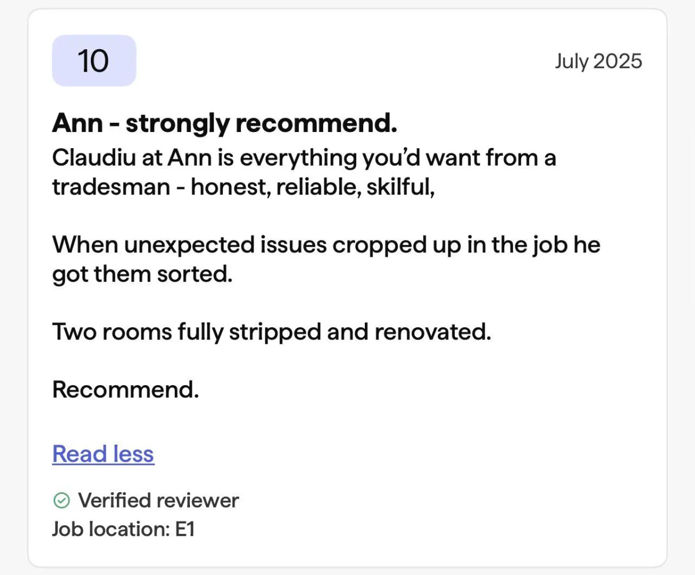Click the year 2025 in the date
Viewport: 695px width, 575px height.
617,61
